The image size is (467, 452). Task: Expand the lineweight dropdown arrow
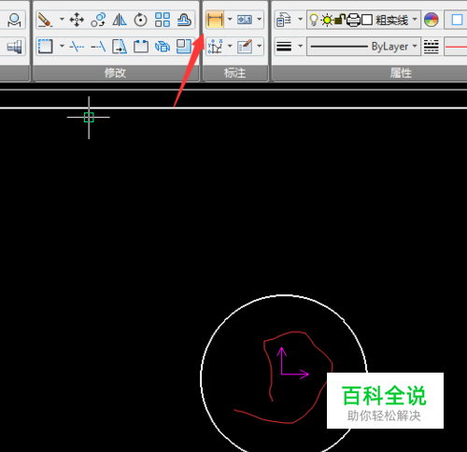tap(300, 46)
